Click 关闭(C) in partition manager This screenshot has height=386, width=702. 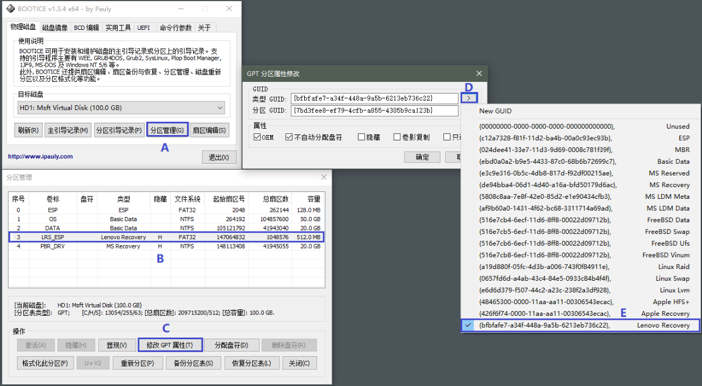[300, 363]
